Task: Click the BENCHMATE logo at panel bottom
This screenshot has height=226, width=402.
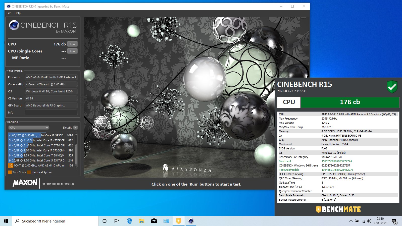Action: point(338,209)
